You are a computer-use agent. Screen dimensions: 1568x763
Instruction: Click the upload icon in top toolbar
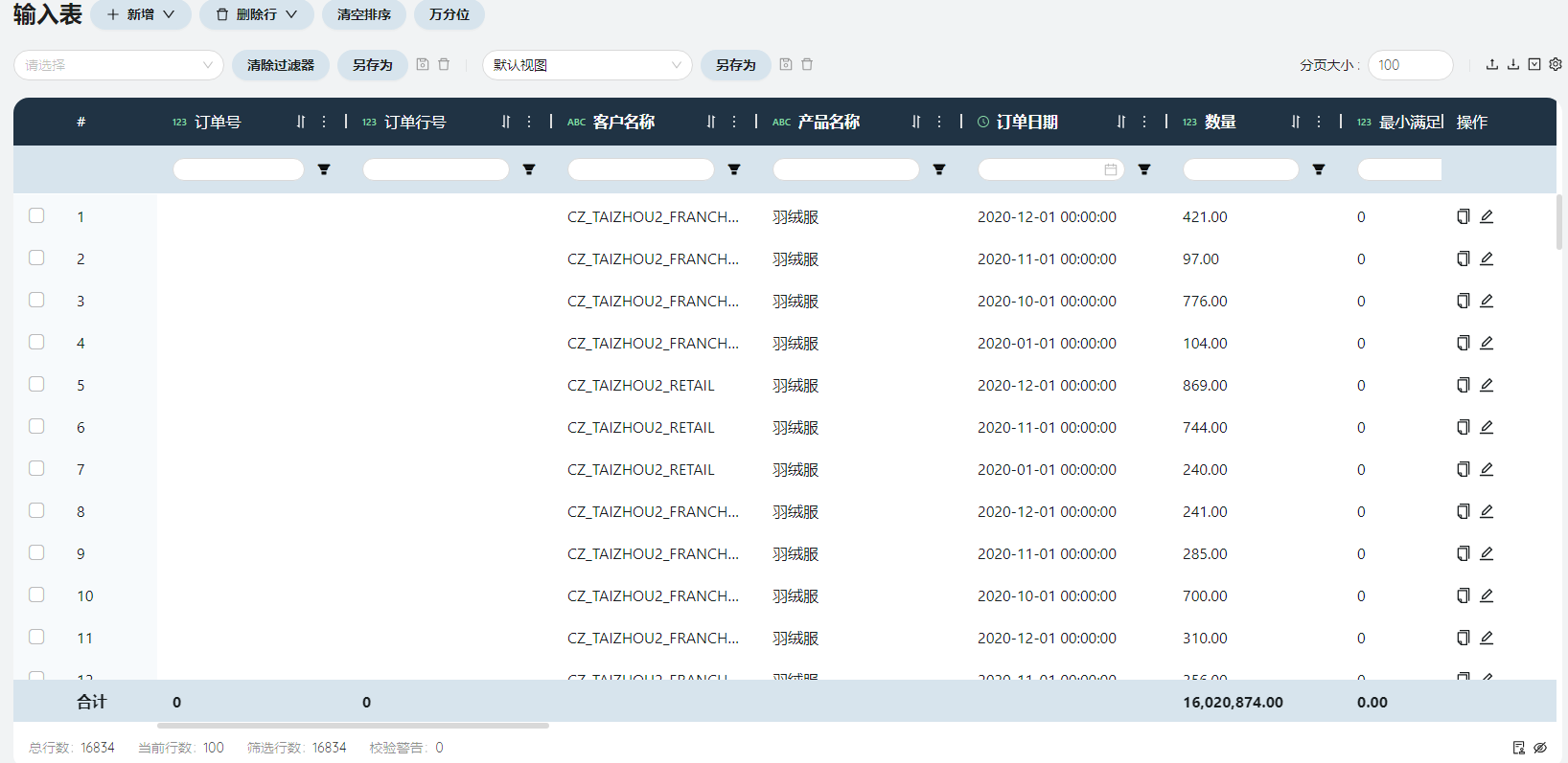[1492, 64]
